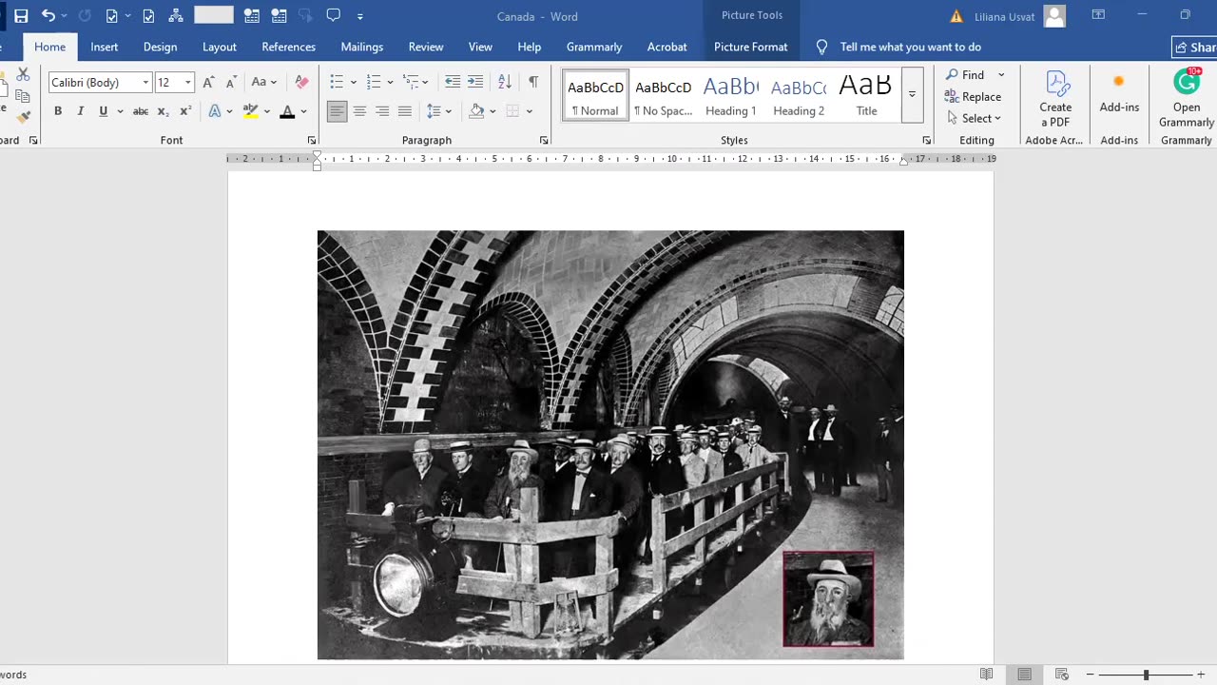Viewport: 1217px width, 685px height.
Task: Expand the font size dropdown
Action: (187, 83)
